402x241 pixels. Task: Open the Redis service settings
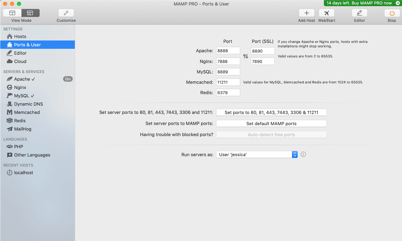(10, 120)
